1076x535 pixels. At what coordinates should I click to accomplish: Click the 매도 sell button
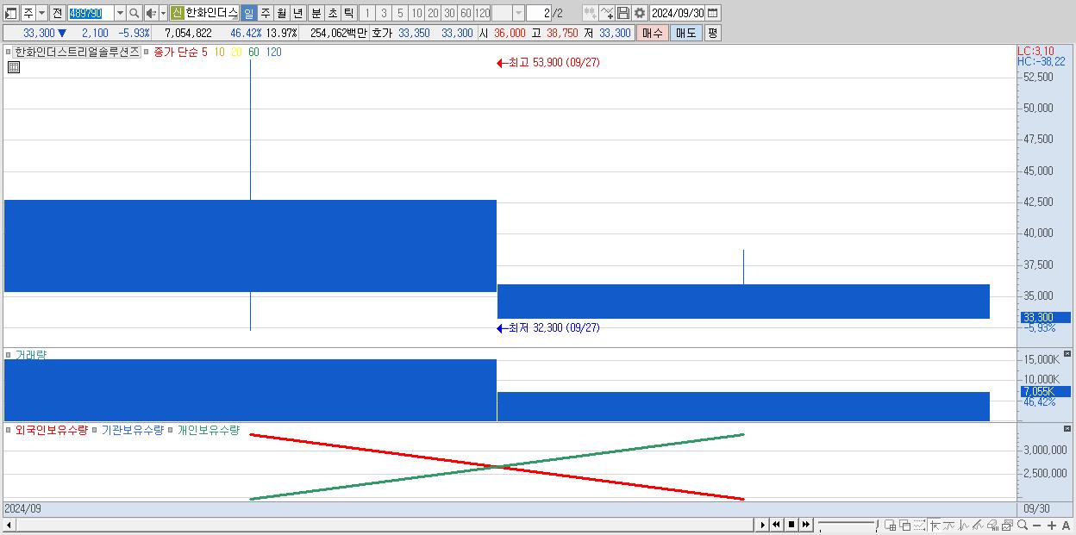tap(685, 33)
